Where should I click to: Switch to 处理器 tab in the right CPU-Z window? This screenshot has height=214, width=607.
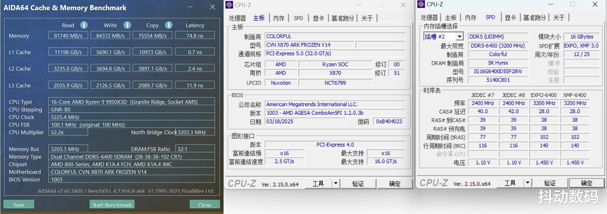coord(429,17)
